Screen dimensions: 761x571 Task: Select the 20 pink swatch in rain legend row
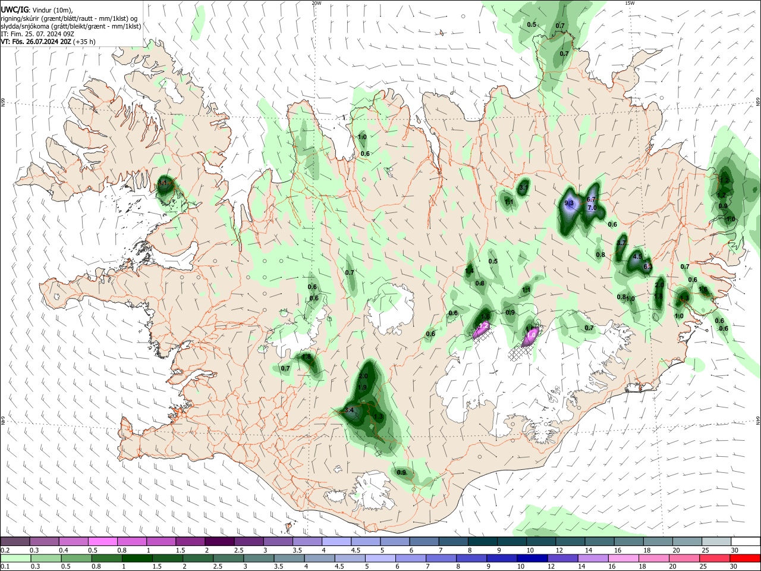(x=684, y=558)
